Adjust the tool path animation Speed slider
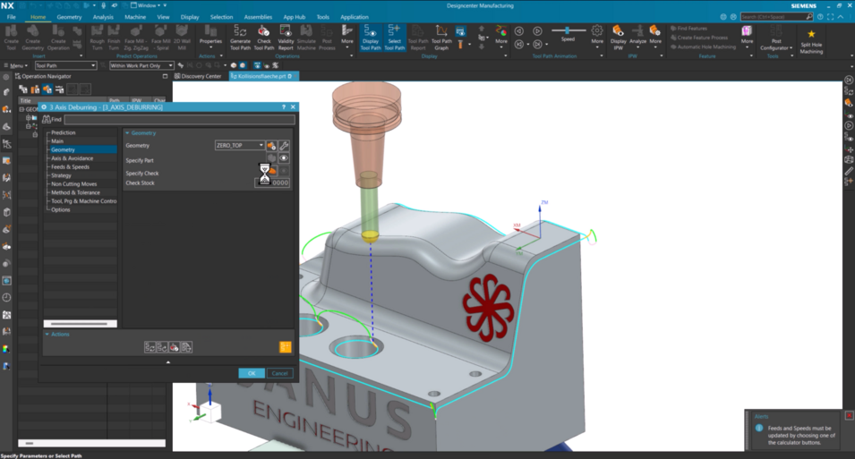The height and width of the screenshot is (459, 855). tap(568, 30)
